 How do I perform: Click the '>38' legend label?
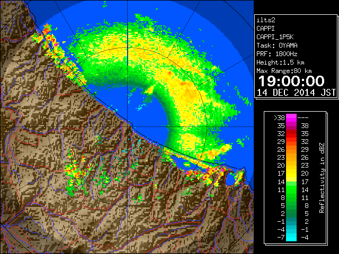[x=279, y=118]
